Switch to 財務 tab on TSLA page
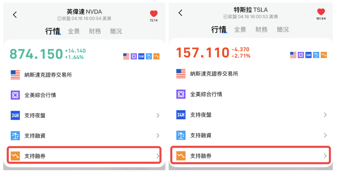The height and width of the screenshot is (175, 338). click(261, 29)
